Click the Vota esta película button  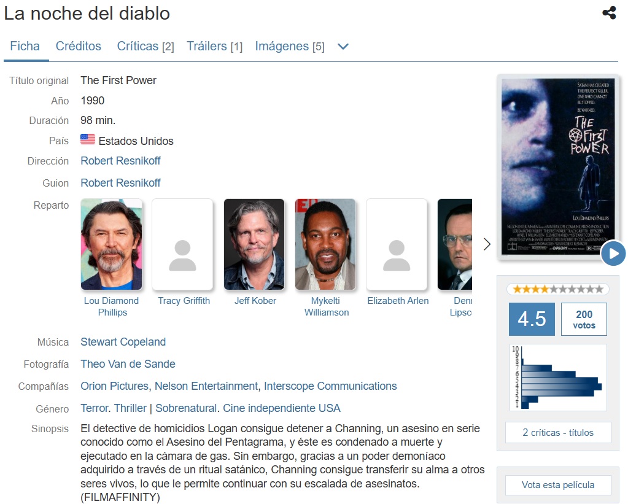point(558,485)
